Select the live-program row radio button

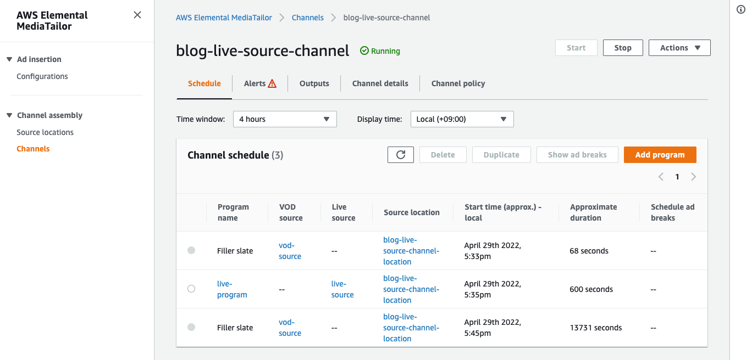click(x=191, y=289)
